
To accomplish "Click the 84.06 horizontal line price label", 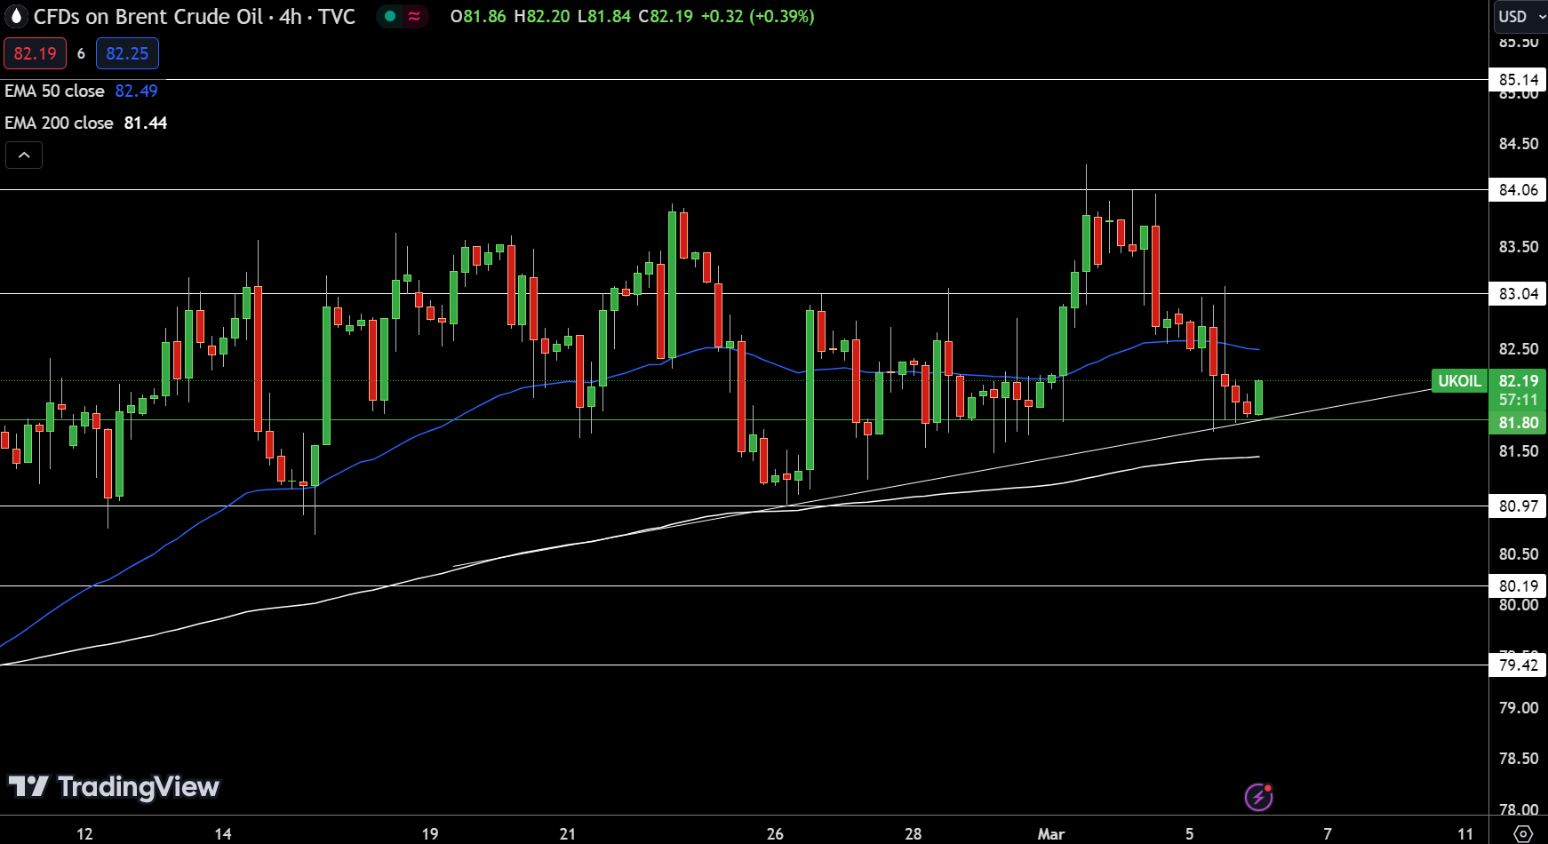I will pos(1518,189).
